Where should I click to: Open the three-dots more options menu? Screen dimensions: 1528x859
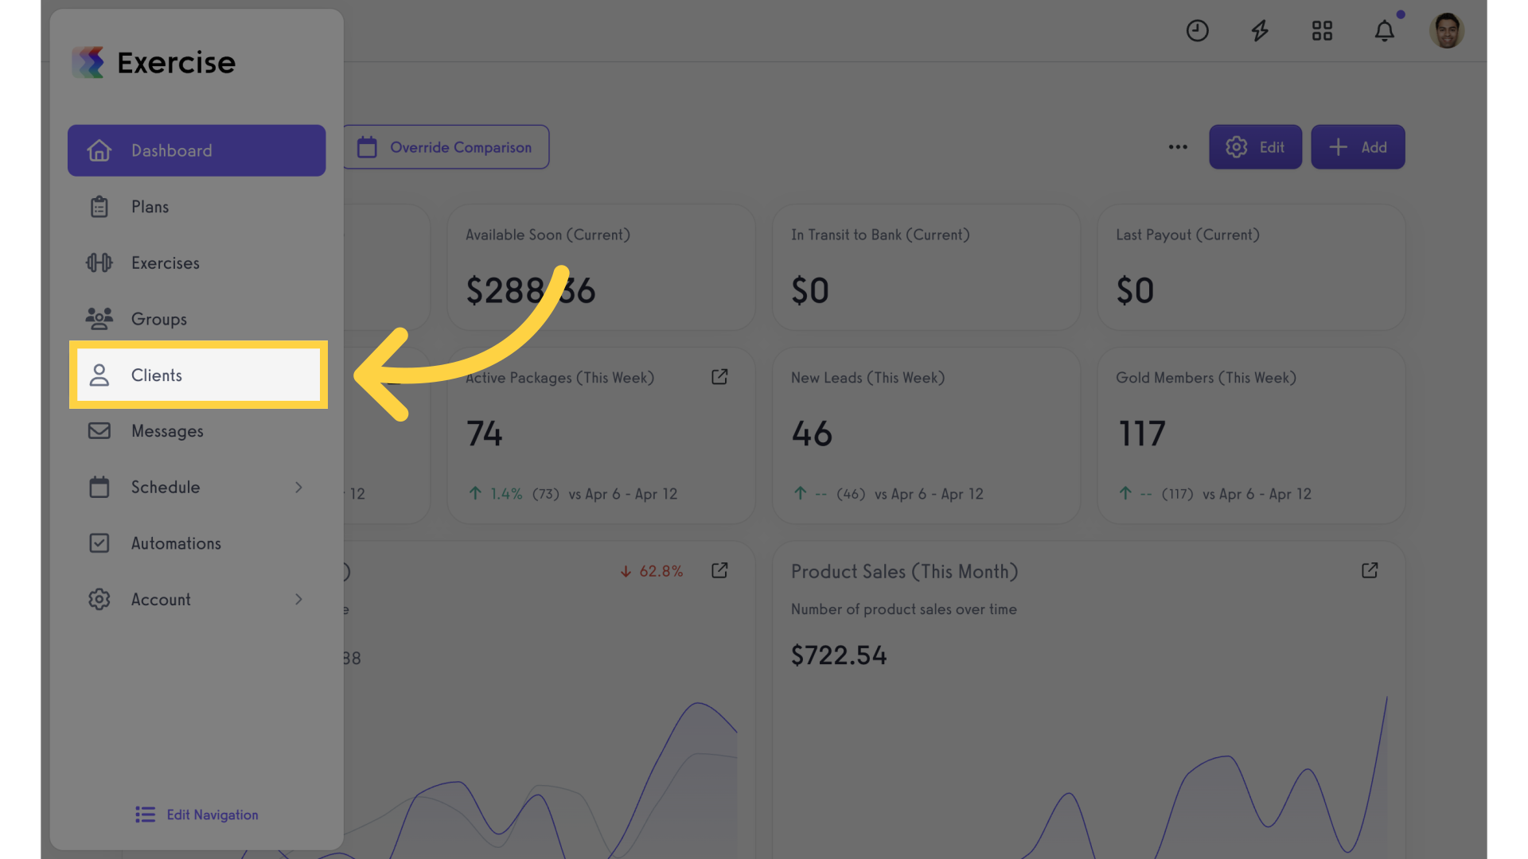1178,147
